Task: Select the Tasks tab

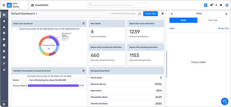Action: point(183,20)
